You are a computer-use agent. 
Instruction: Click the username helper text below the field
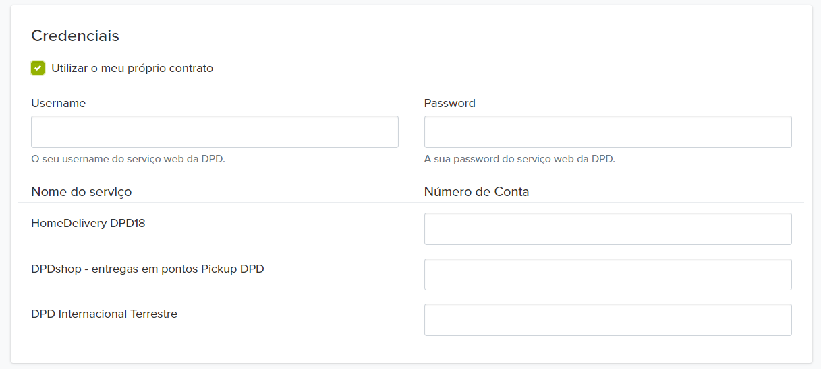click(x=128, y=159)
